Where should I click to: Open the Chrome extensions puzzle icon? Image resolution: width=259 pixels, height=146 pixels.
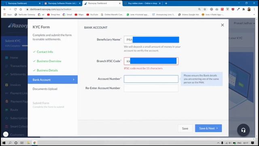[x=244, y=9]
